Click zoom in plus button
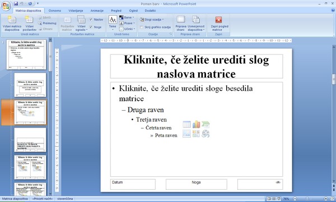The height and width of the screenshot is (202, 336). 326,199
